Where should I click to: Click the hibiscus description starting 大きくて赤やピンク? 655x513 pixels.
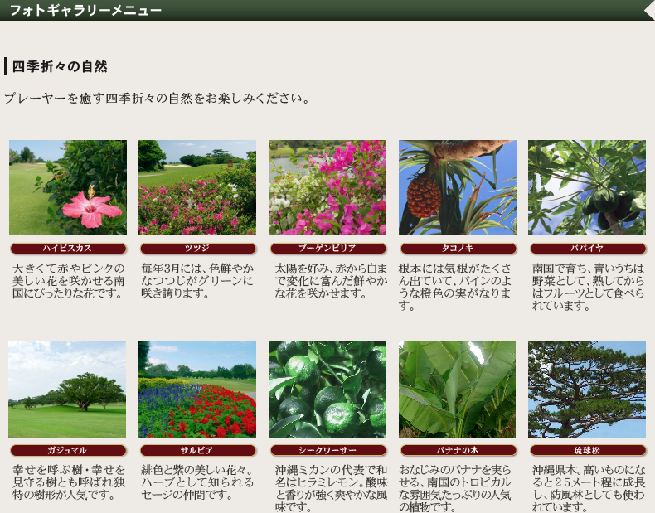point(69,281)
